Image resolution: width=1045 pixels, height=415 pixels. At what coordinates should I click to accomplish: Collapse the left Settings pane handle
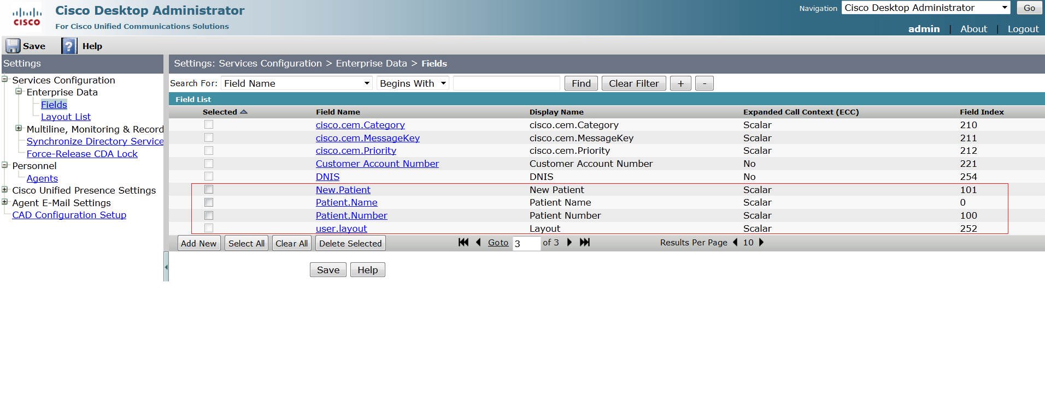pos(166,267)
